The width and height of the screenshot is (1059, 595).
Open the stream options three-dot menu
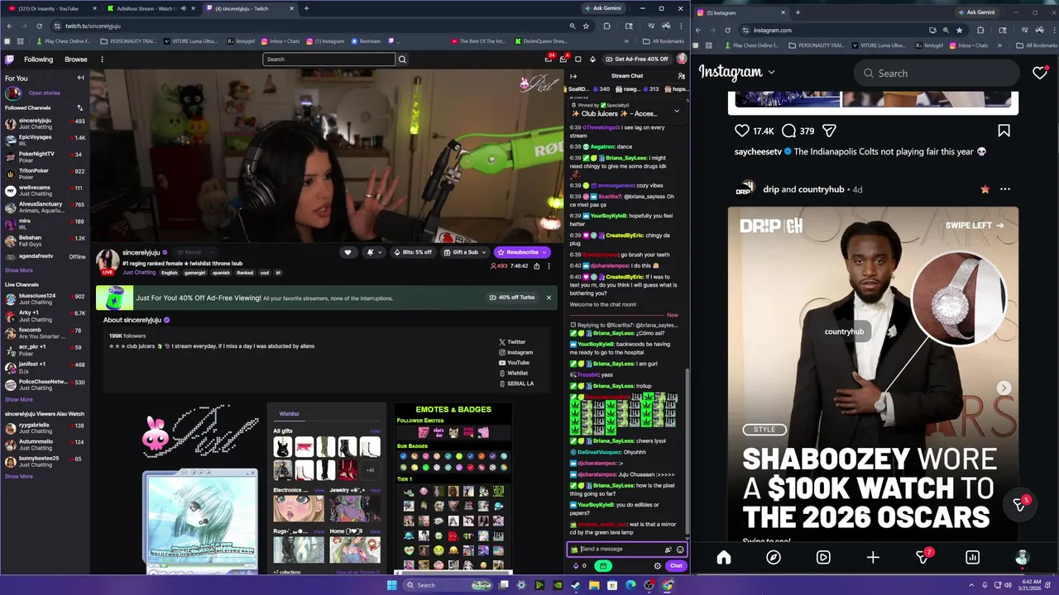point(548,266)
